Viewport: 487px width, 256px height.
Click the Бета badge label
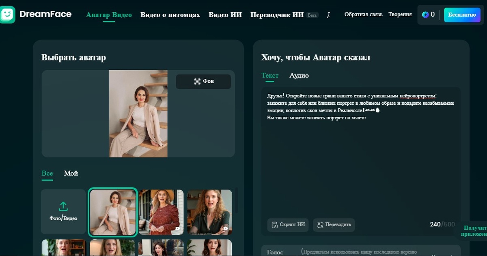pos(312,15)
